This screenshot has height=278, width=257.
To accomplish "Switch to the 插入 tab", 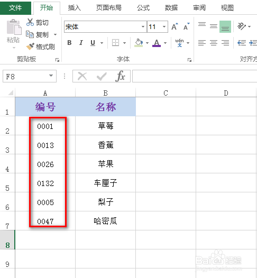I will point(75,8).
